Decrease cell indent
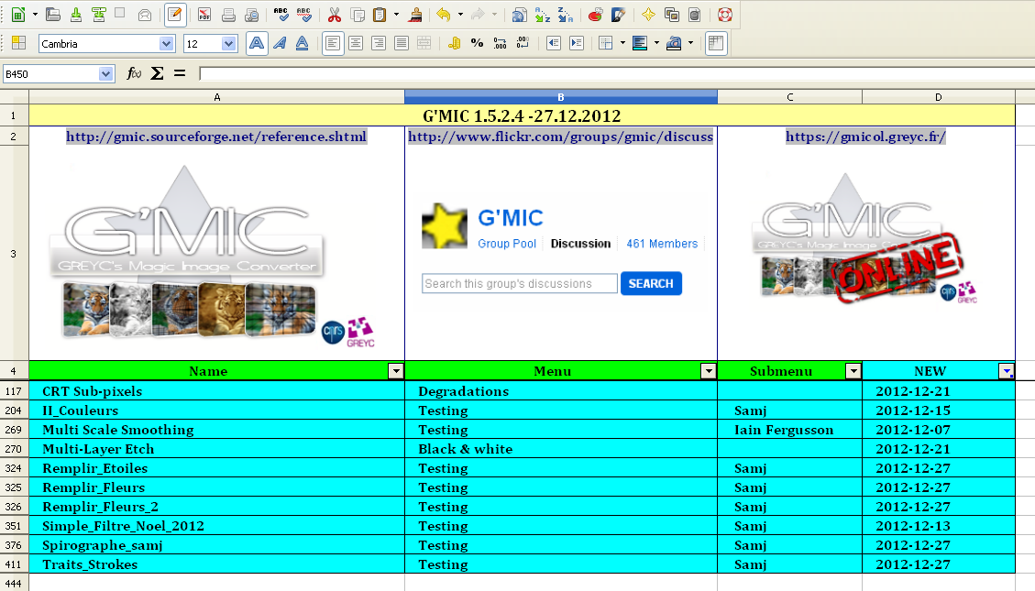Viewport: 1035px width, 591px height. point(554,44)
